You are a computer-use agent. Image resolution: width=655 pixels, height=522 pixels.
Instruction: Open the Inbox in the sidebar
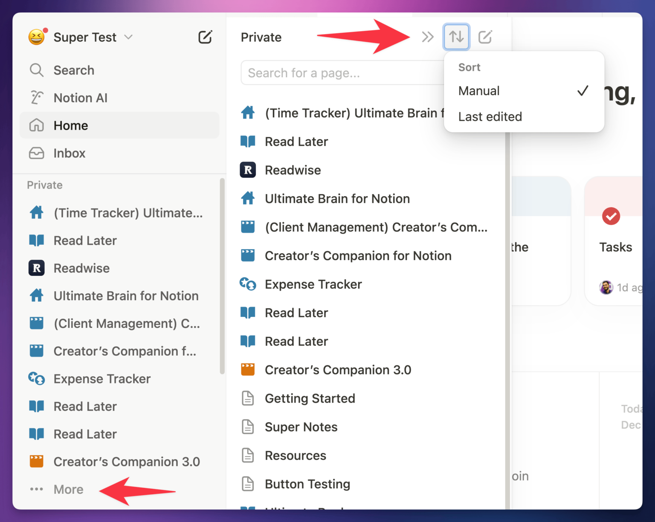(69, 153)
